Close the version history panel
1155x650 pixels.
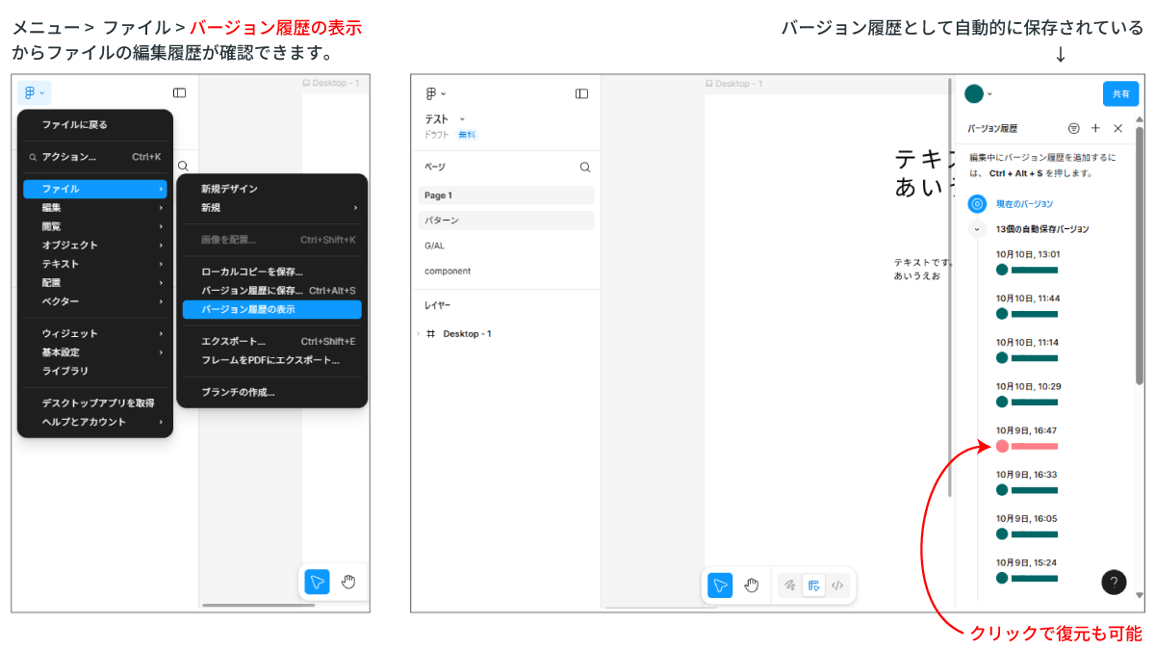click(1117, 128)
